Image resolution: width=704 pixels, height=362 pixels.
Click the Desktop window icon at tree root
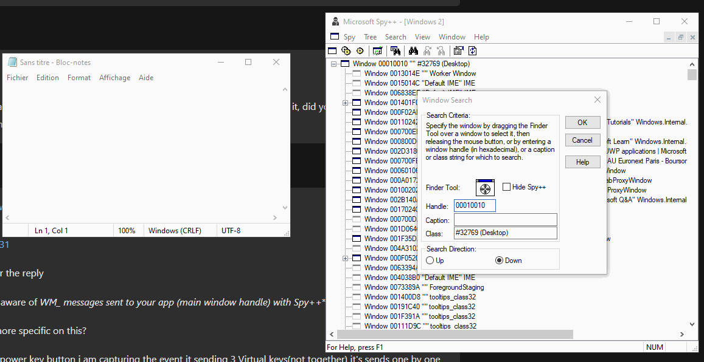tap(345, 64)
